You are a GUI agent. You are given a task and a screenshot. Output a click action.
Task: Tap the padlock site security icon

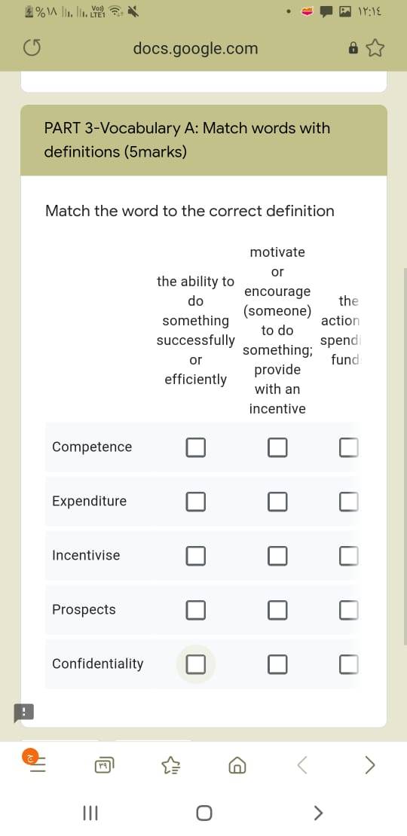point(353,48)
